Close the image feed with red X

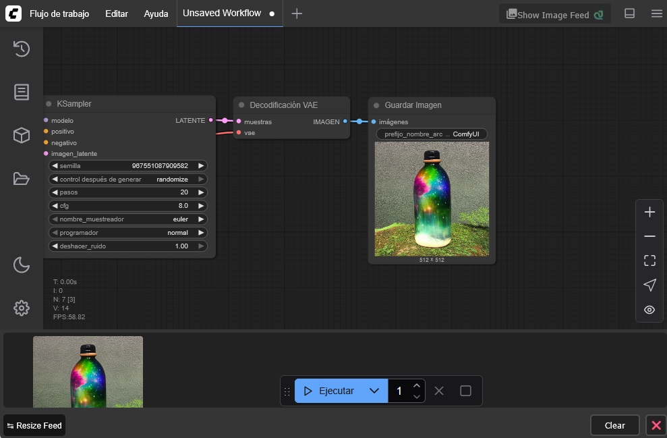pyautogui.click(x=656, y=426)
